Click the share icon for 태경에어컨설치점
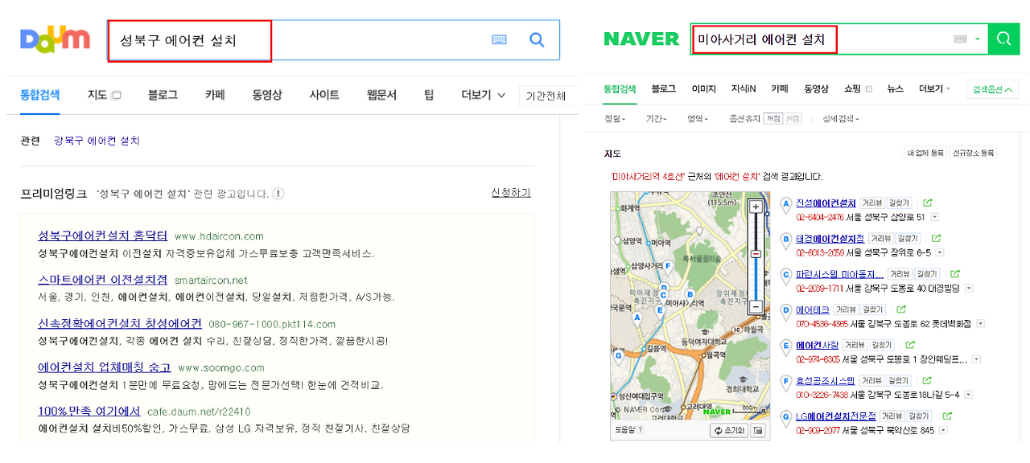The image size is (1030, 463). pyautogui.click(x=936, y=239)
